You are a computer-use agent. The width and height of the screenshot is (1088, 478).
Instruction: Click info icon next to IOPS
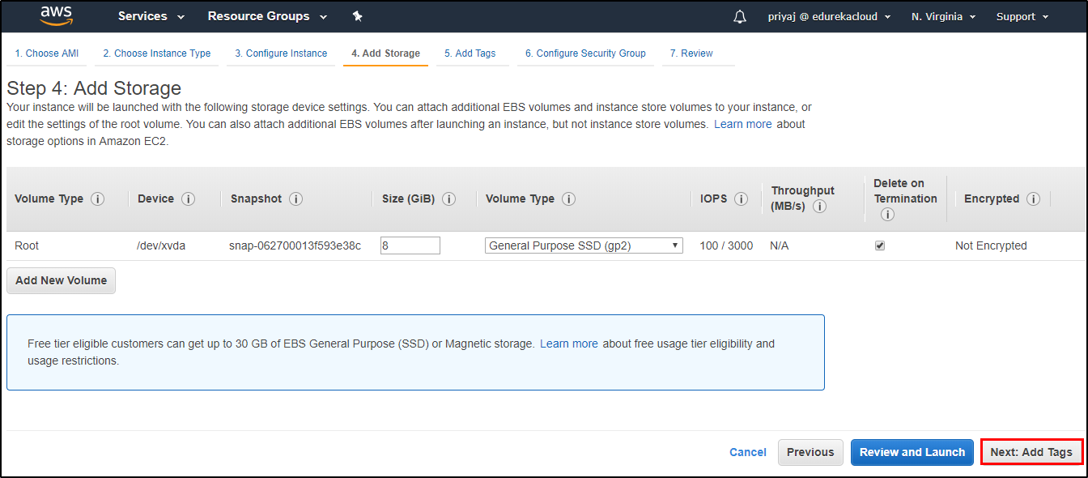pos(741,199)
